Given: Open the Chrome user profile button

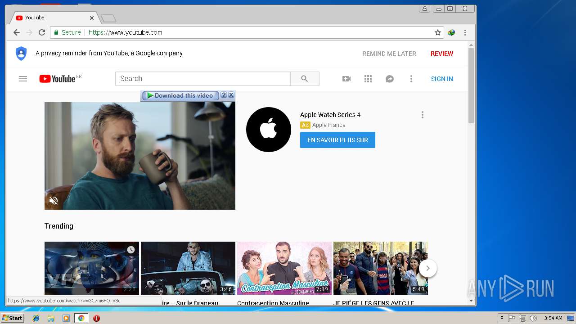Looking at the screenshot, I should coord(424,9).
